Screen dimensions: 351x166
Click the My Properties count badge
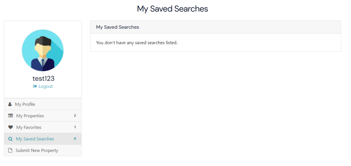pyautogui.click(x=75, y=116)
